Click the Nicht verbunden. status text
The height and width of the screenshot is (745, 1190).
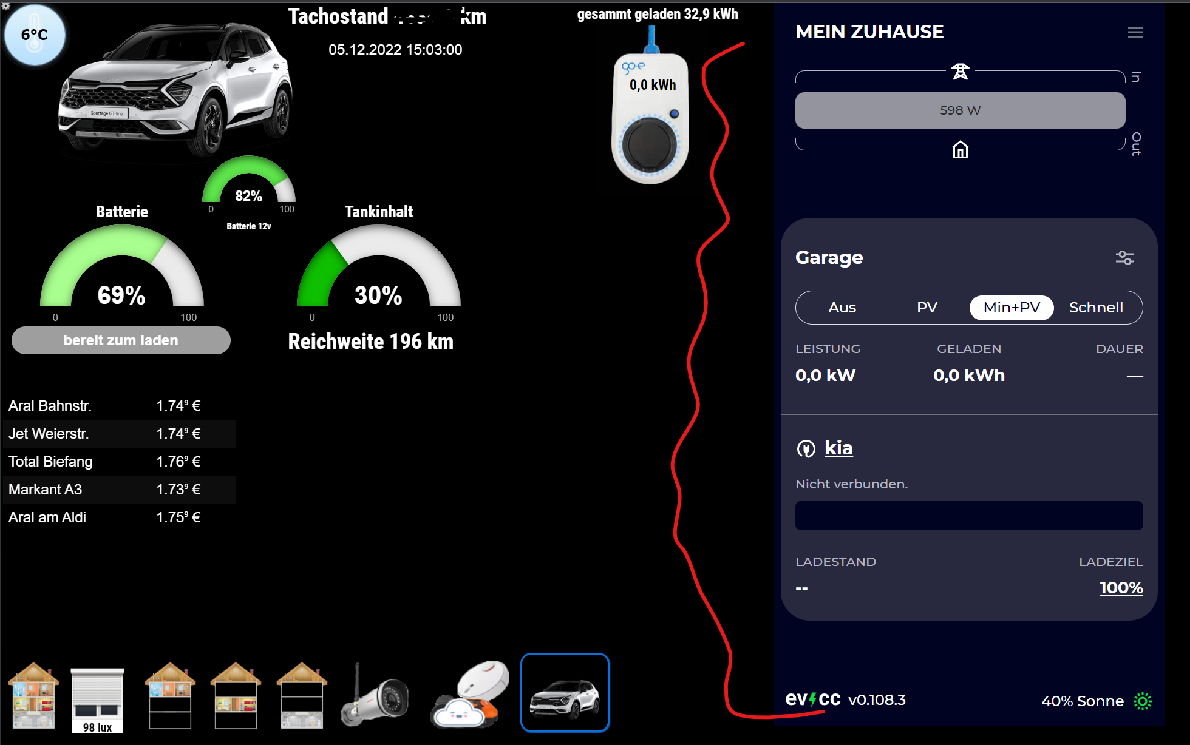click(851, 484)
